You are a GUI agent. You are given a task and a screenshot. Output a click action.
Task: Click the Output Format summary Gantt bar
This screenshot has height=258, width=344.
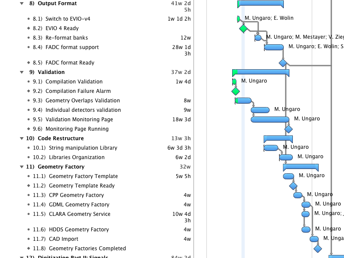tap(261, 3)
